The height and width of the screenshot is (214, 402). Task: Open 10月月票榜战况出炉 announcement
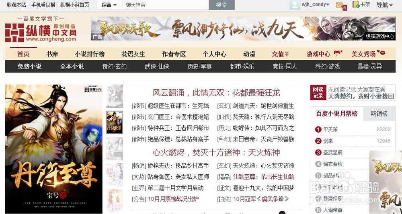173,199
